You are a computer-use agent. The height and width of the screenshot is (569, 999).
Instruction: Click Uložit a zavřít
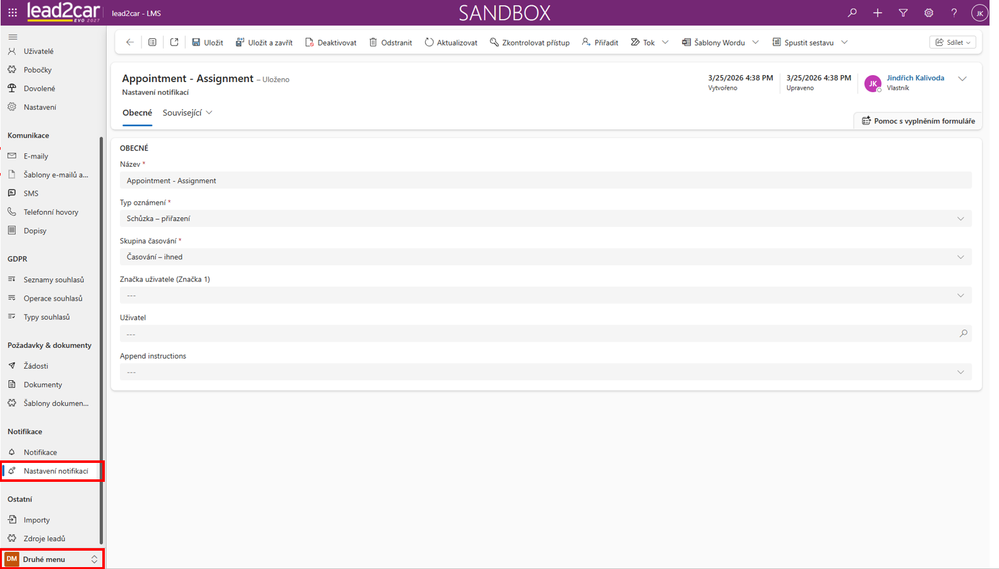(x=264, y=42)
